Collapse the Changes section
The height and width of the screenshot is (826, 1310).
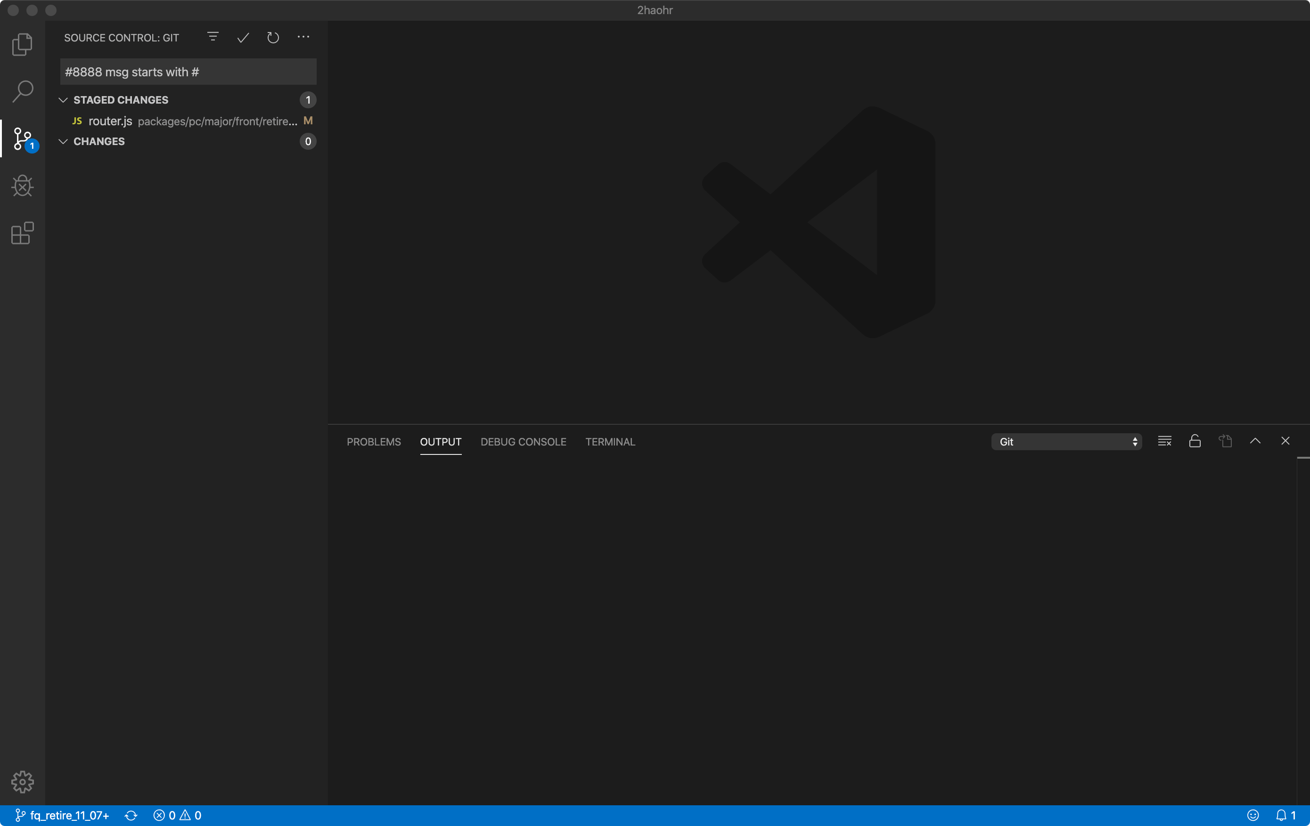[63, 141]
